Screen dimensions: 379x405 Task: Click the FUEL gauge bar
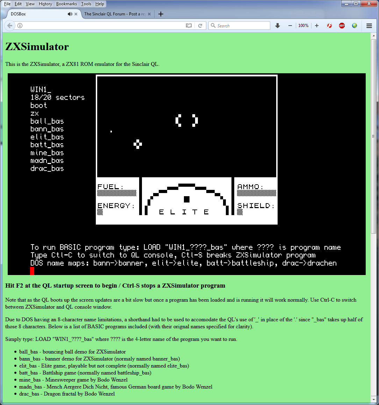117,193
